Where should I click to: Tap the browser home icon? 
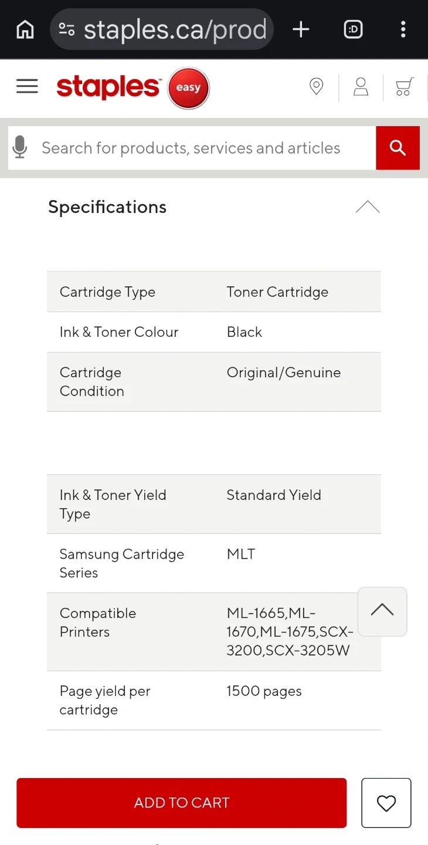[25, 29]
